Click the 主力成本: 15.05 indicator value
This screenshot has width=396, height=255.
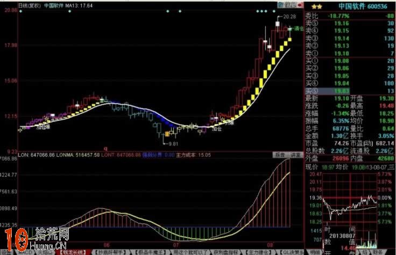pos(193,155)
